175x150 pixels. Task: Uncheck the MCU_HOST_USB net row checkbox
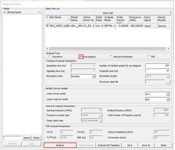pyautogui.click(x=47, y=26)
